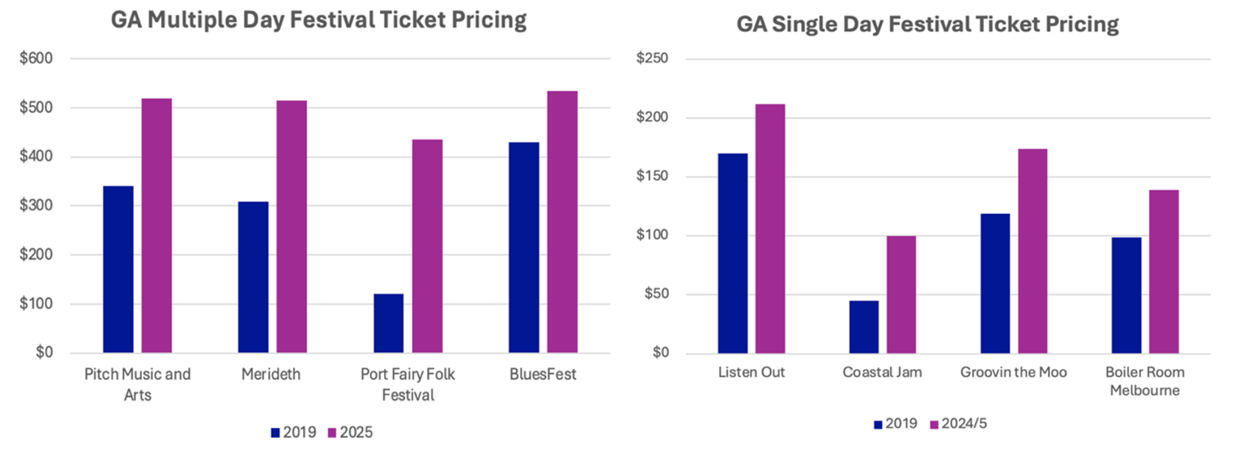Click the Coastal Jam axis label
Viewport: 1242px width, 453px height.
[x=882, y=373]
